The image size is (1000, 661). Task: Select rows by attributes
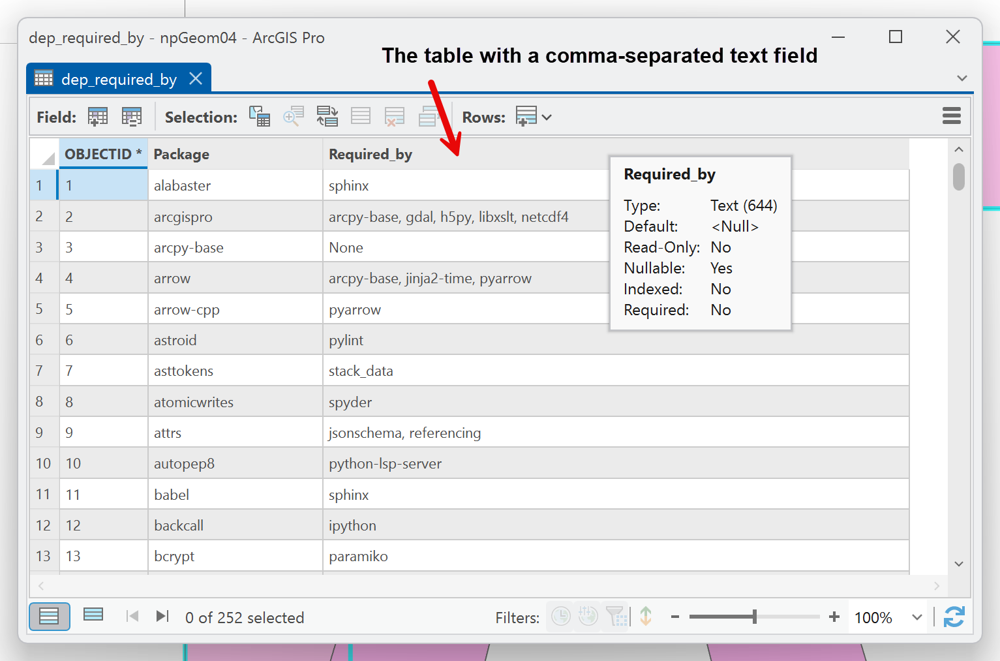click(x=259, y=115)
